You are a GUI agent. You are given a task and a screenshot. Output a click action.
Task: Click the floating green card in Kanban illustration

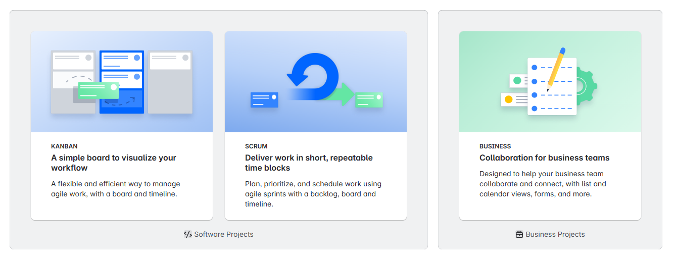point(99,91)
